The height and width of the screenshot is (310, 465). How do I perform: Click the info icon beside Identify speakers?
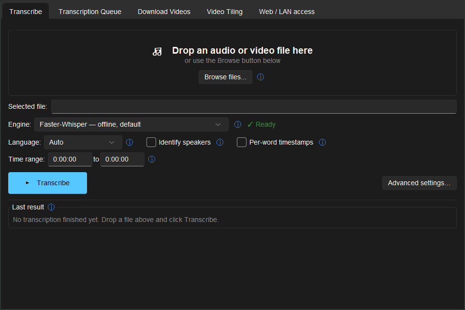coord(220,142)
